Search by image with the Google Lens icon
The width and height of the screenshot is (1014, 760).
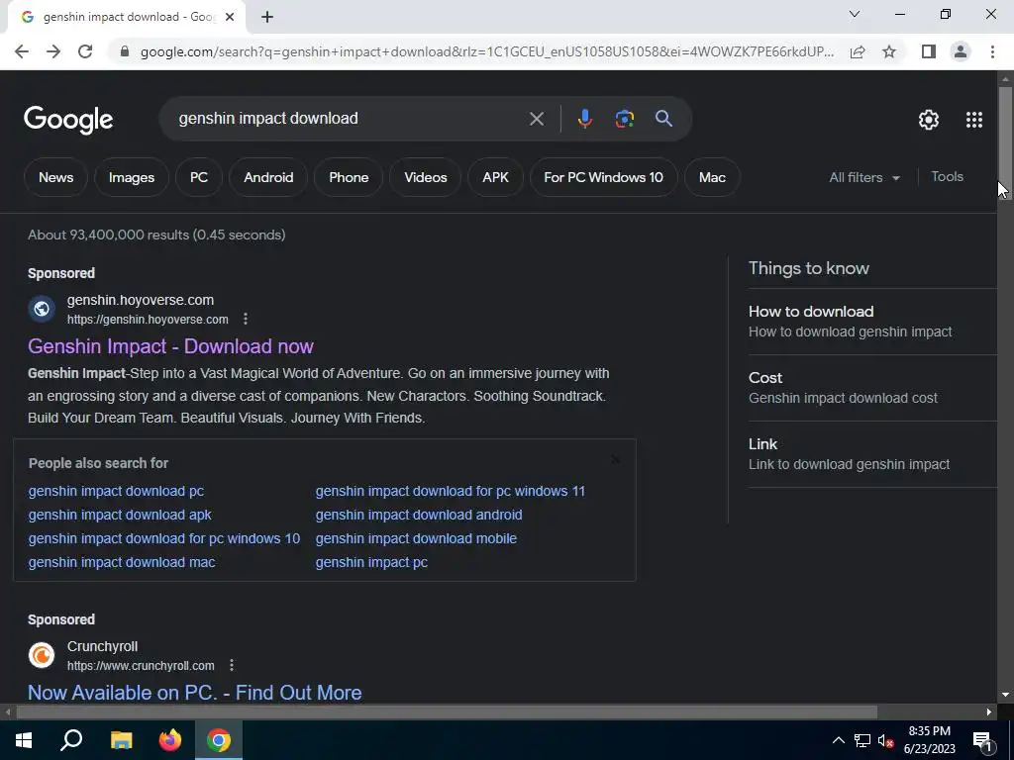[624, 119]
